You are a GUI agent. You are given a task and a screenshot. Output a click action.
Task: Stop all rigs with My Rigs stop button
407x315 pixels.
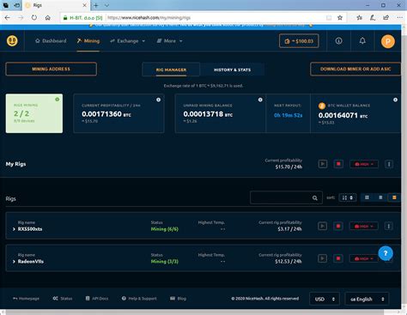pos(338,164)
